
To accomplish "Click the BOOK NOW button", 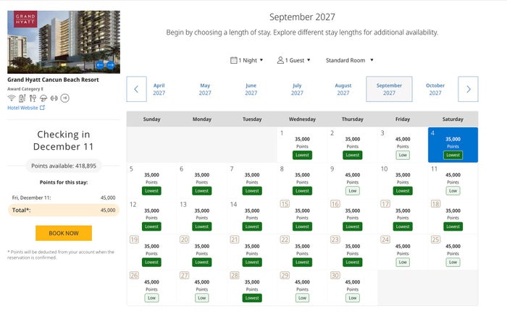I will (64, 233).
